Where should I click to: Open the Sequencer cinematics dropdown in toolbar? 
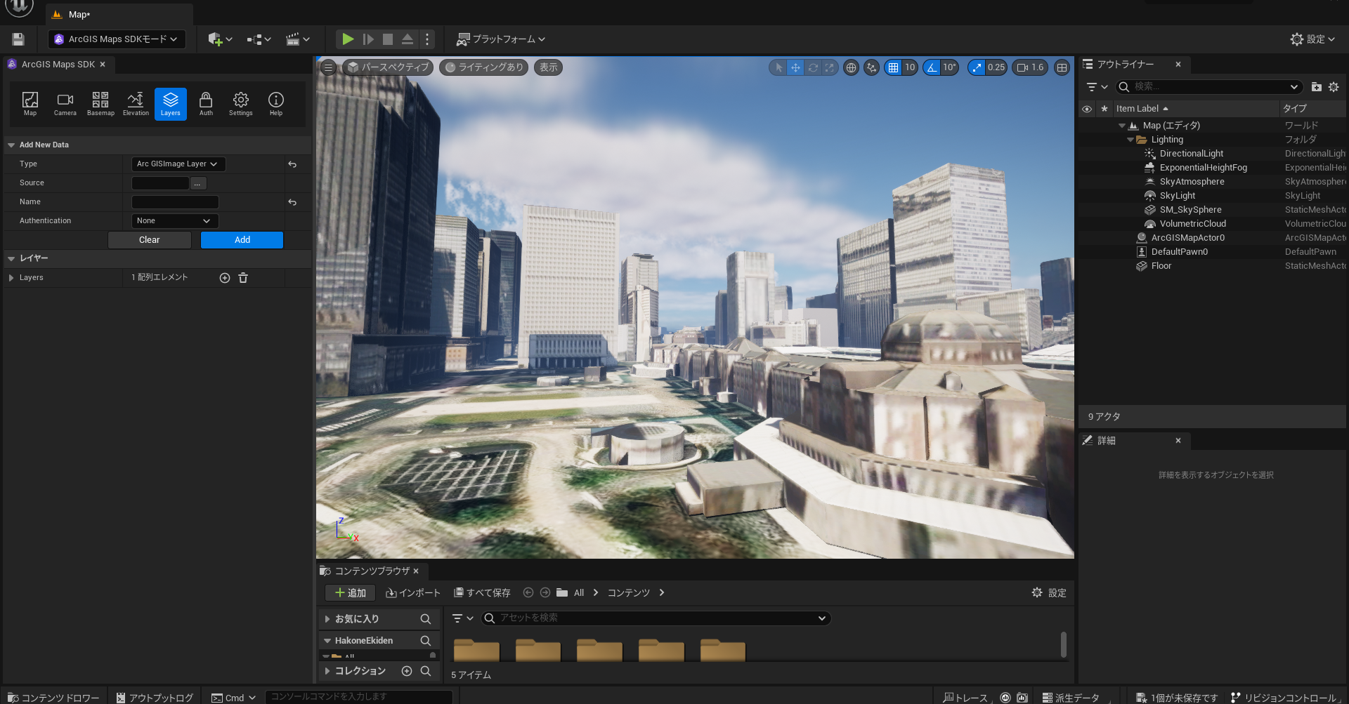[298, 39]
